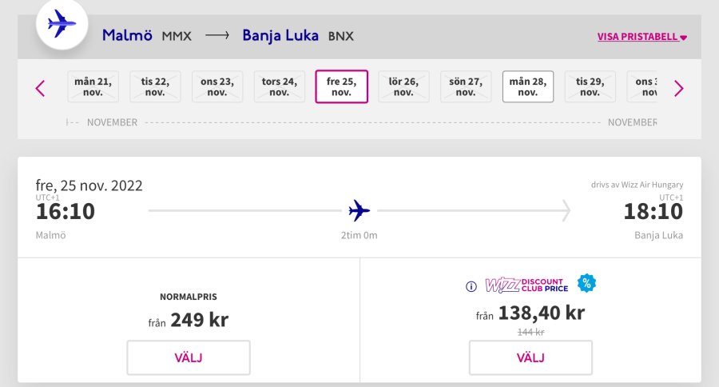Screen dimensions: 719x387
Task: Choose the date mån 21, nov.
Action: [93, 87]
